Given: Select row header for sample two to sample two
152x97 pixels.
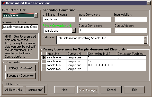Looking at the screenshot, I should (44, 69).
